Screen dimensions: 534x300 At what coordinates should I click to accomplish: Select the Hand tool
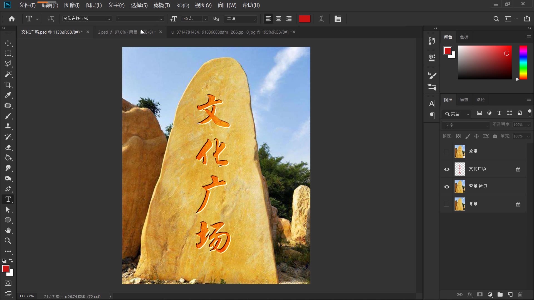(x=8, y=230)
